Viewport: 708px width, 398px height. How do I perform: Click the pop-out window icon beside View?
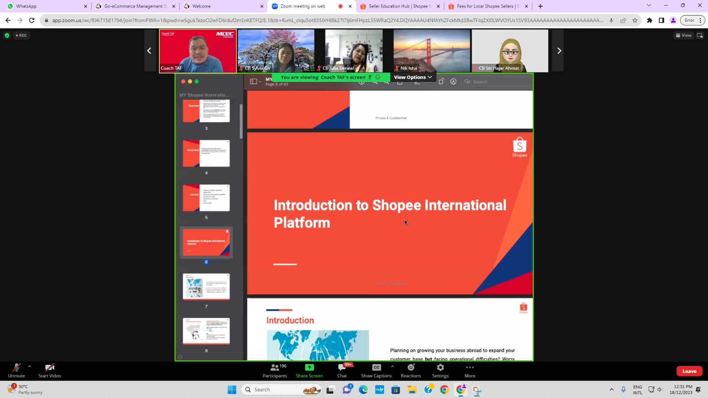[700, 35]
